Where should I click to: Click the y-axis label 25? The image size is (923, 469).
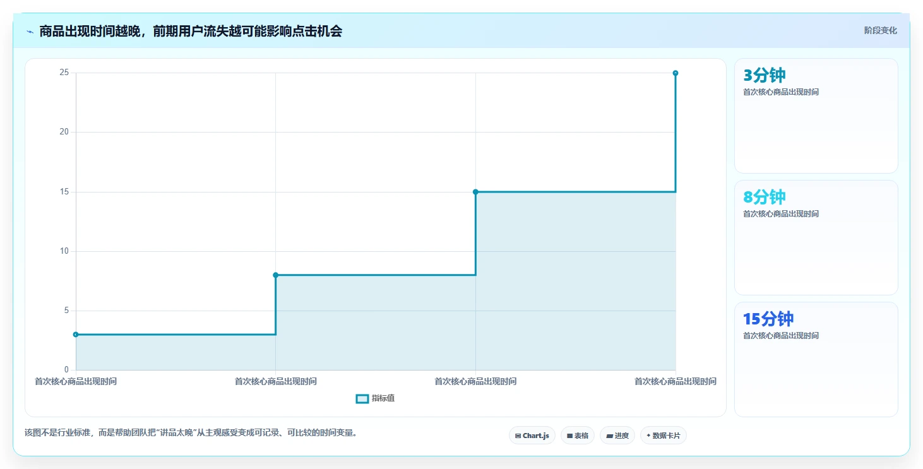[64, 73]
